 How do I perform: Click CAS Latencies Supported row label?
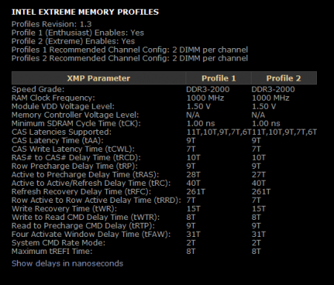pos(62,132)
